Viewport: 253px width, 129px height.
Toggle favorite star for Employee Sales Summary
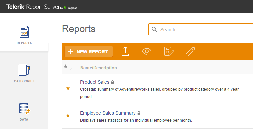(68, 115)
